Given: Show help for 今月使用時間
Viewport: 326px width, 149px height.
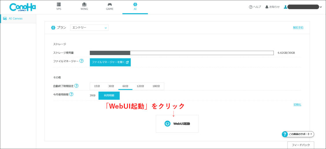Looking at the screenshot, I should click(71, 94).
